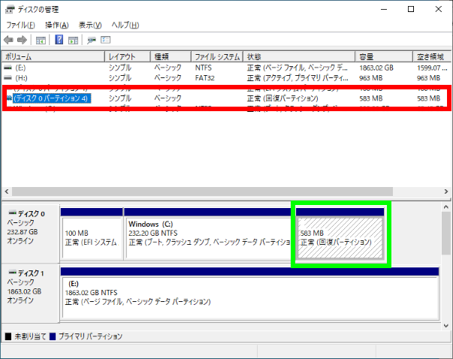Click the checklist settings toolbar icon
The image size is (453, 359).
(105, 40)
